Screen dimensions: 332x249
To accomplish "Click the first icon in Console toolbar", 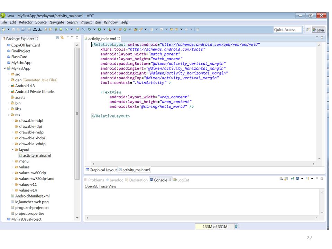I will click(281, 179).
